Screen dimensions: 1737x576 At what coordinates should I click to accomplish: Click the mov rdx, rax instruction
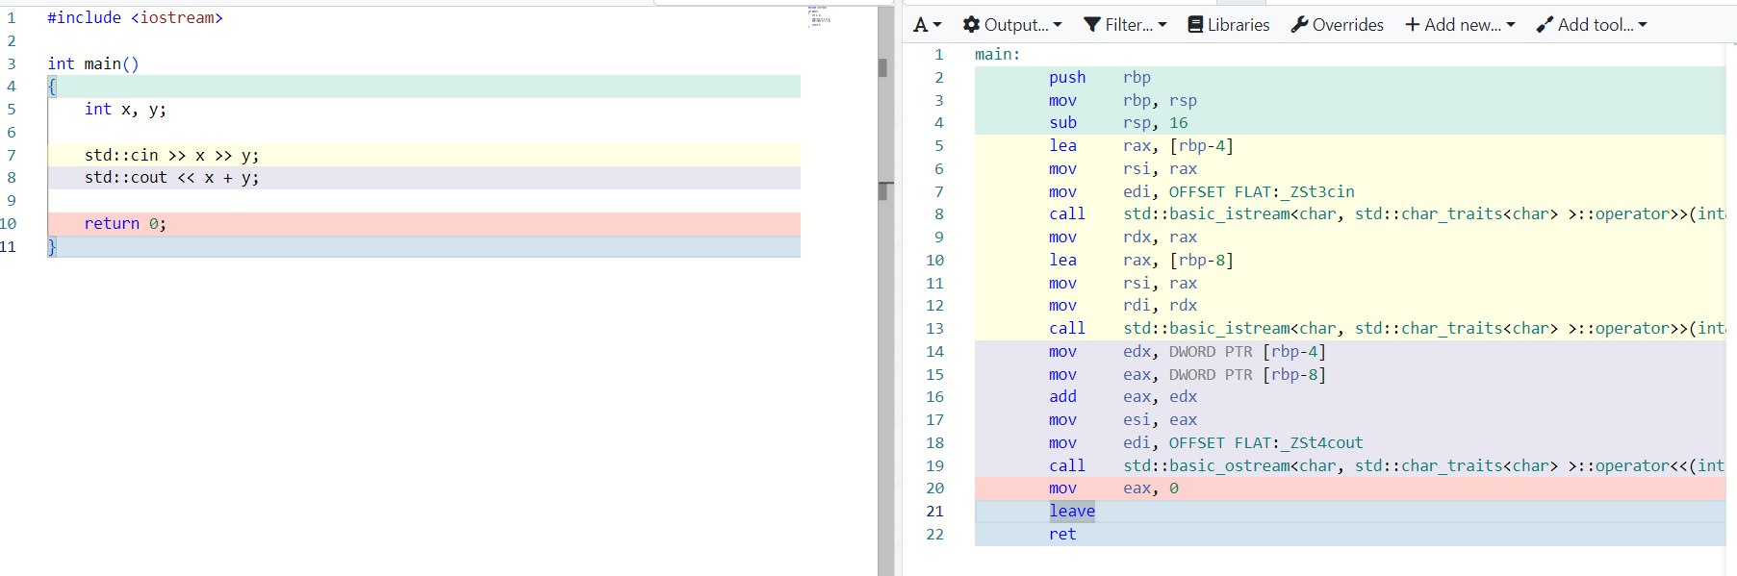[x=1123, y=238]
